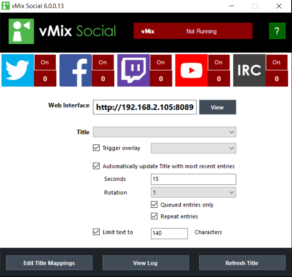Click the character limit field showing 140

pos(169,234)
